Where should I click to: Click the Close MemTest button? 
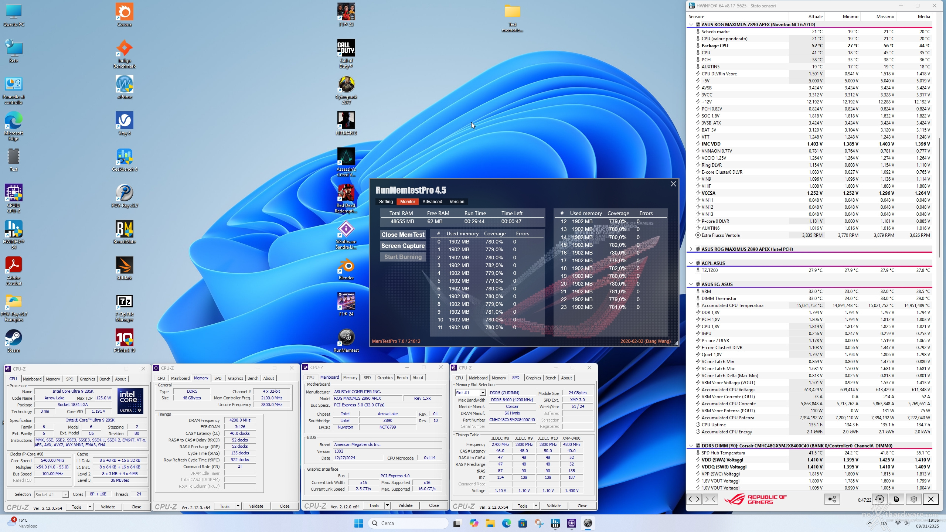coord(403,235)
